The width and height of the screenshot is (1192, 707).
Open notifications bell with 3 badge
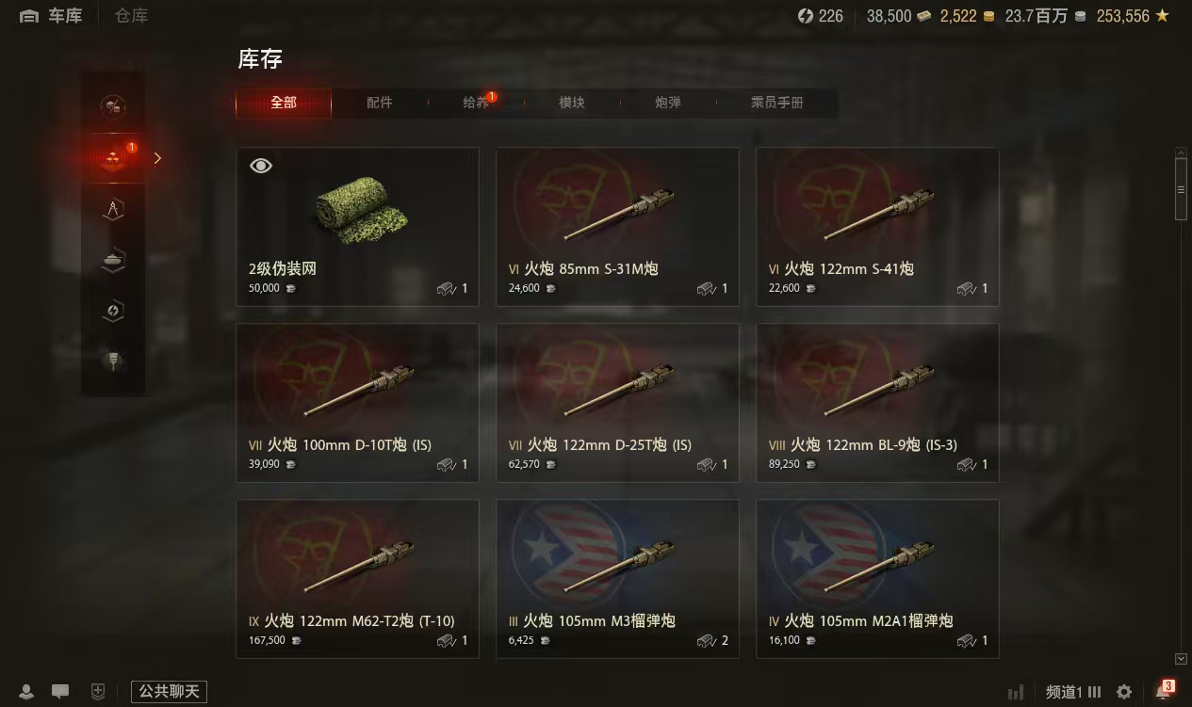[x=1164, y=691]
